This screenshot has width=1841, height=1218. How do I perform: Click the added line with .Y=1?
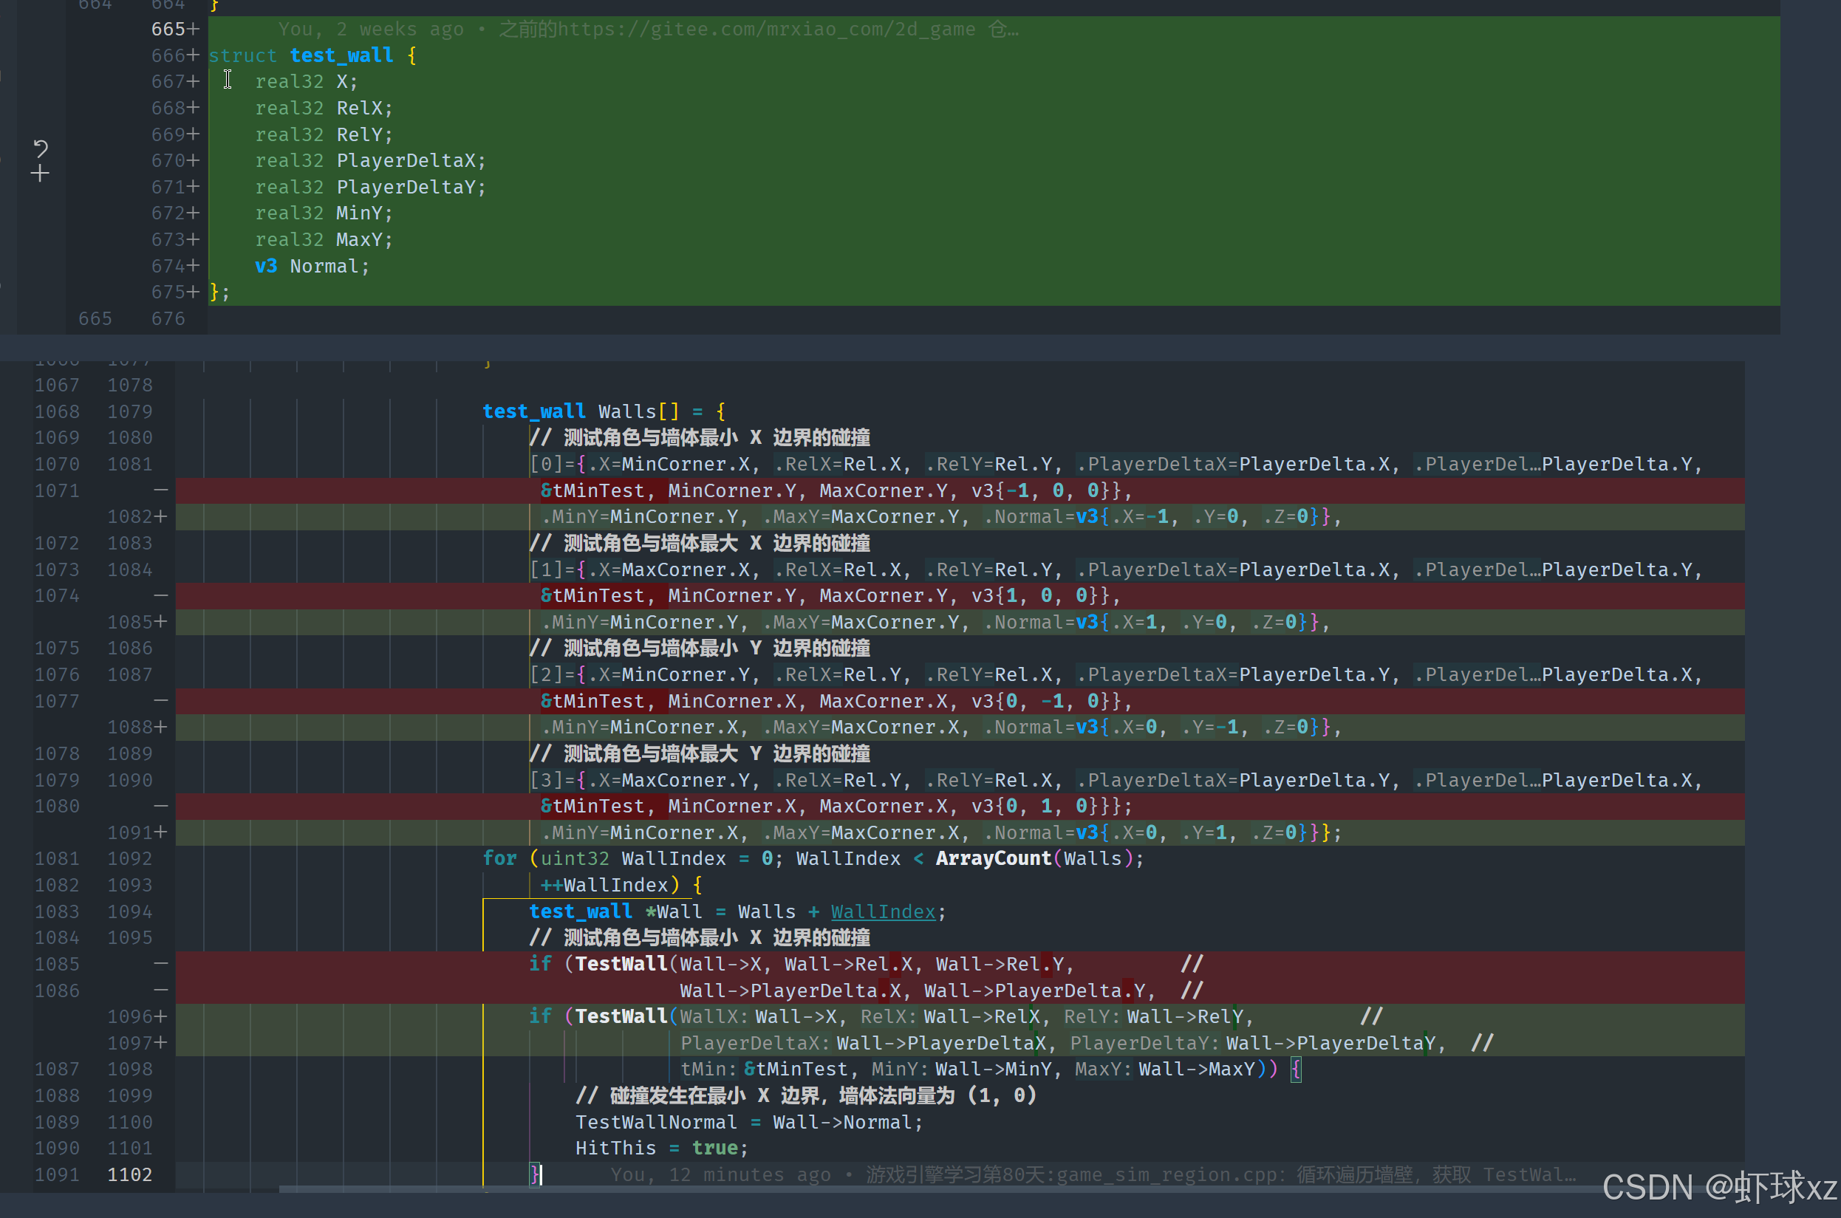941,832
